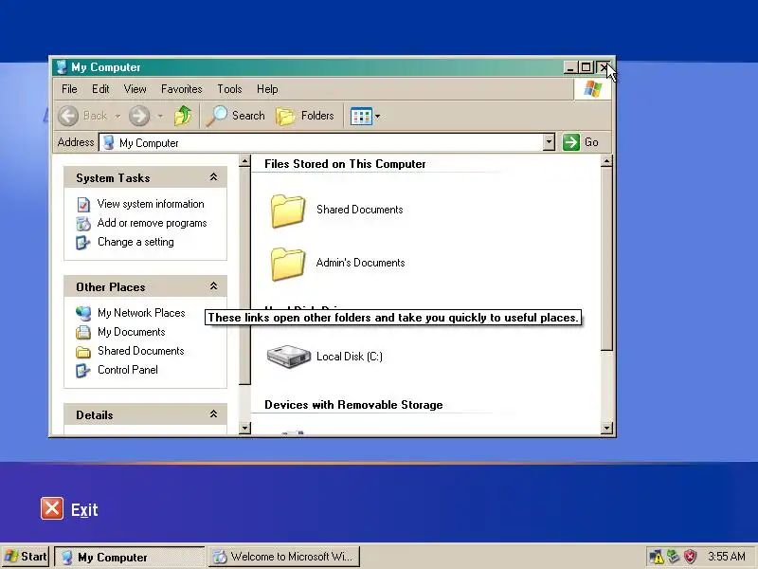Click My Network Places link text
The image size is (758, 569).
141,313
